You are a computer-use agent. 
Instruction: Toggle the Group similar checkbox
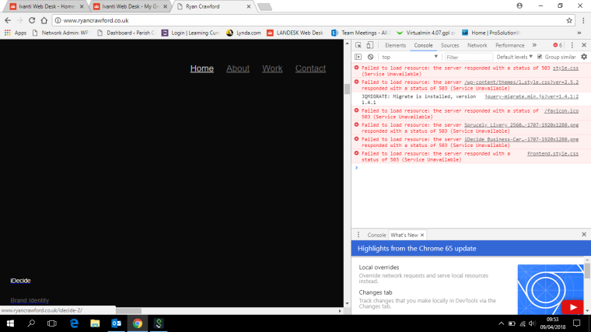[540, 57]
